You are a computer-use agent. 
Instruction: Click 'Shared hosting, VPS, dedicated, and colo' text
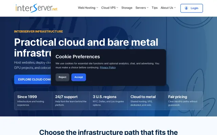pos(141,103)
